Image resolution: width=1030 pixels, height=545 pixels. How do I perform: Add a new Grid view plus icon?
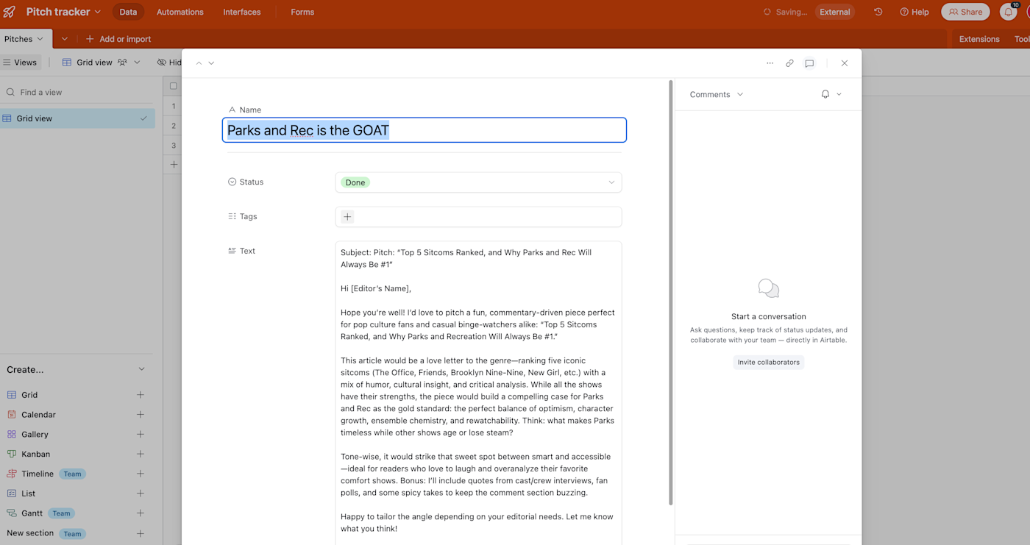click(141, 395)
